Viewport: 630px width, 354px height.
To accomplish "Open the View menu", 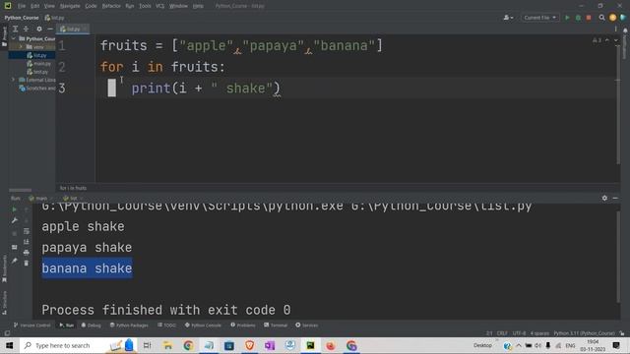I will pos(49,6).
